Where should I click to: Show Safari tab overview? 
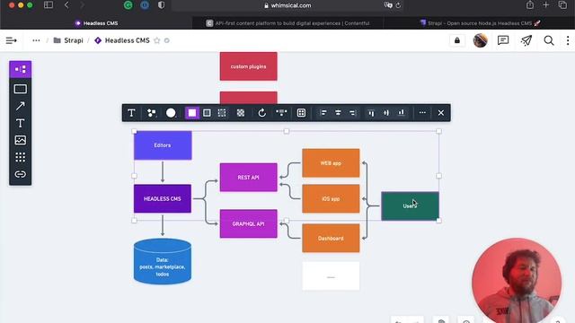tap(562, 5)
